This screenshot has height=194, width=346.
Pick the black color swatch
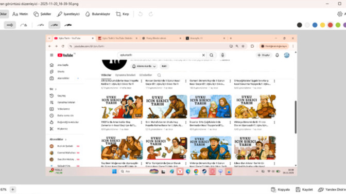[300, 25]
